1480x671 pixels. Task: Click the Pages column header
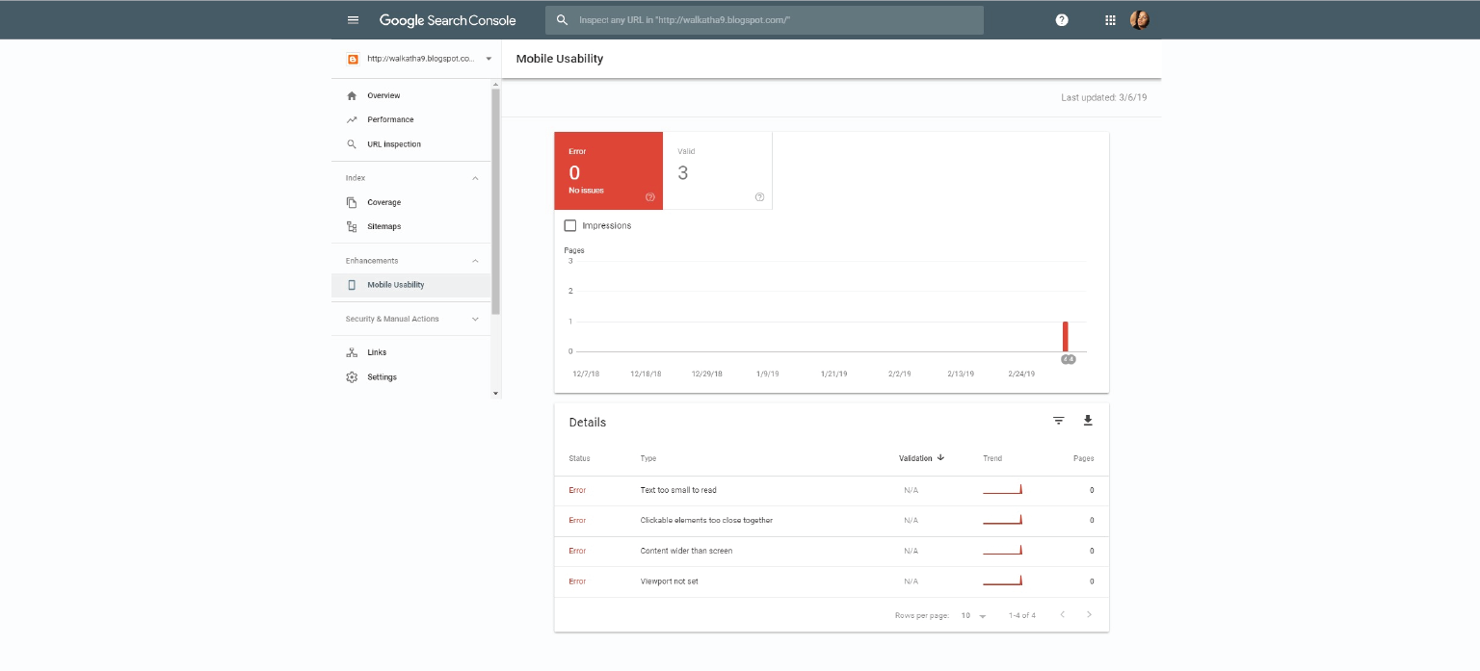(x=1084, y=458)
